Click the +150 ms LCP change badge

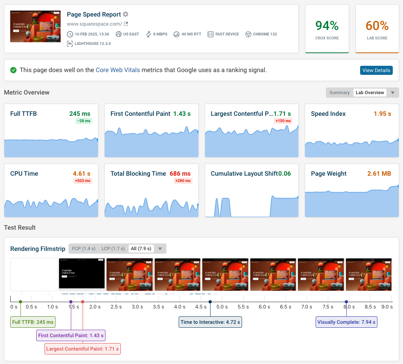pyautogui.click(x=283, y=121)
